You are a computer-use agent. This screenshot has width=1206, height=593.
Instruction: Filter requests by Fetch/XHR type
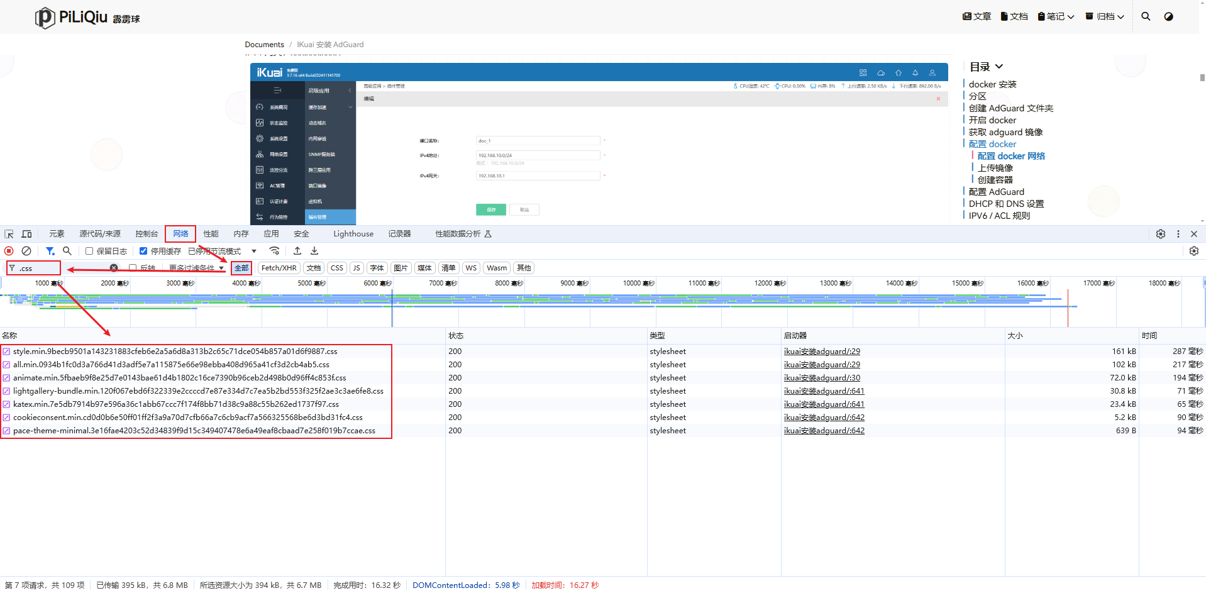[279, 268]
